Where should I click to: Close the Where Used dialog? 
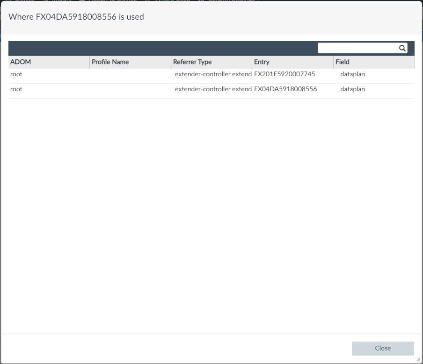[x=383, y=349]
